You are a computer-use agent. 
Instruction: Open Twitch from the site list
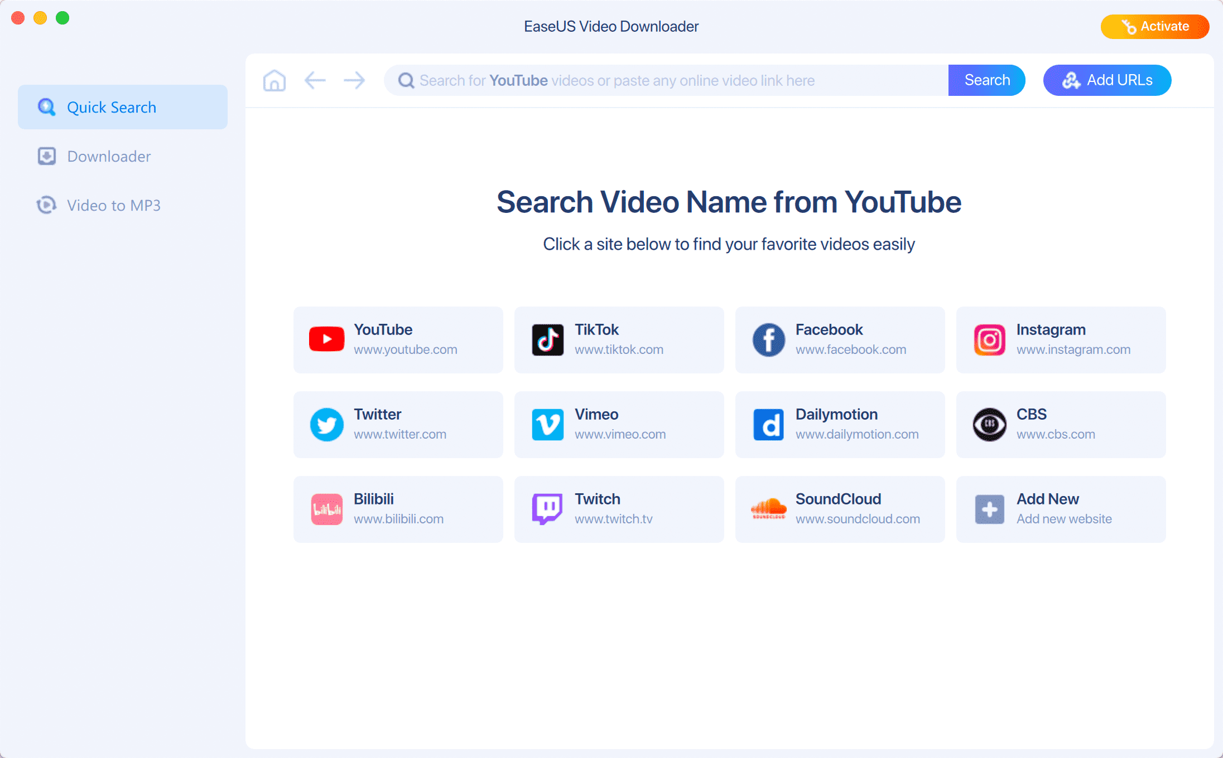pyautogui.click(x=619, y=509)
